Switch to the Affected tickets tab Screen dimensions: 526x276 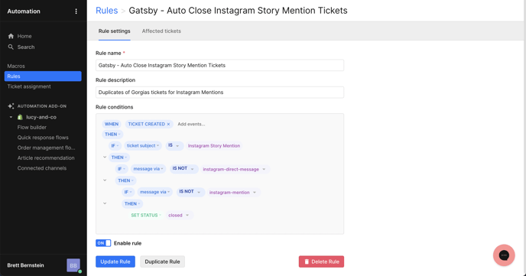[x=161, y=31]
